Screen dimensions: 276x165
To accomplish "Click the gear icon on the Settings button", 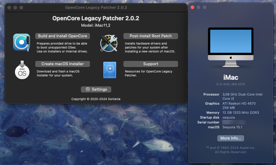I will (88, 89).
